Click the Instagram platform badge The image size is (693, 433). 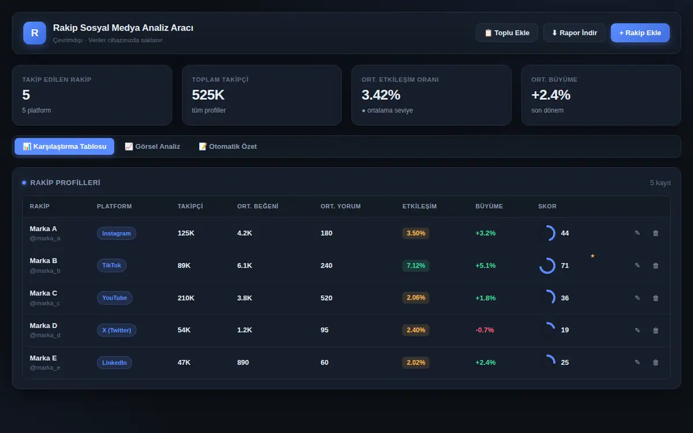point(117,233)
